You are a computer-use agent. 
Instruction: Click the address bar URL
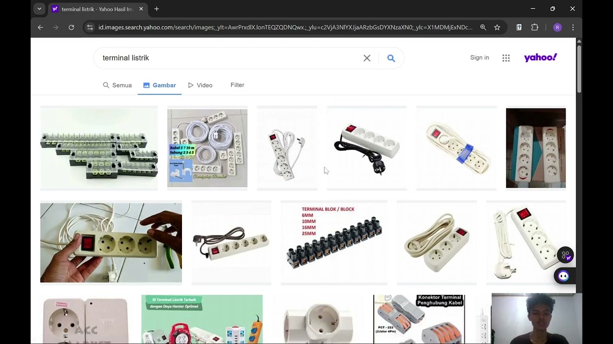pos(285,27)
